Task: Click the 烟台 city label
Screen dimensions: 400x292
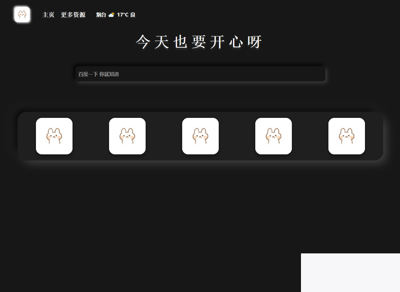Action: (x=101, y=14)
